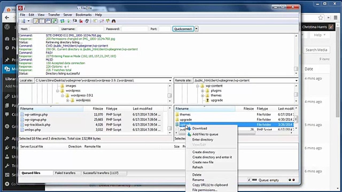Choose Rename from the context menu
Screen dimensions: 342x192
pos(198,180)
